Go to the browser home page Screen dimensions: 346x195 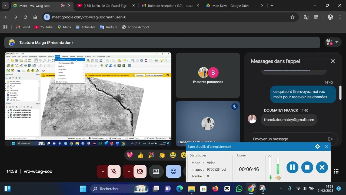pyautogui.click(x=35, y=17)
